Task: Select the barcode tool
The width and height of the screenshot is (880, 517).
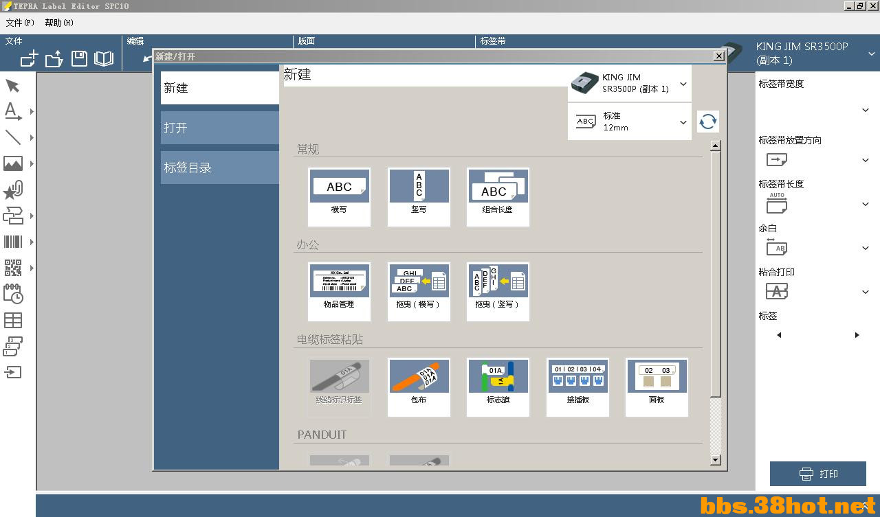Action: click(12, 242)
